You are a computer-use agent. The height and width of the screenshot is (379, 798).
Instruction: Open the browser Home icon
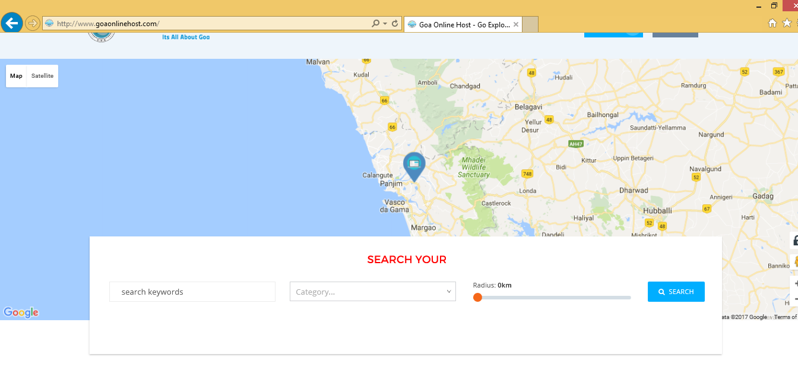pos(772,23)
